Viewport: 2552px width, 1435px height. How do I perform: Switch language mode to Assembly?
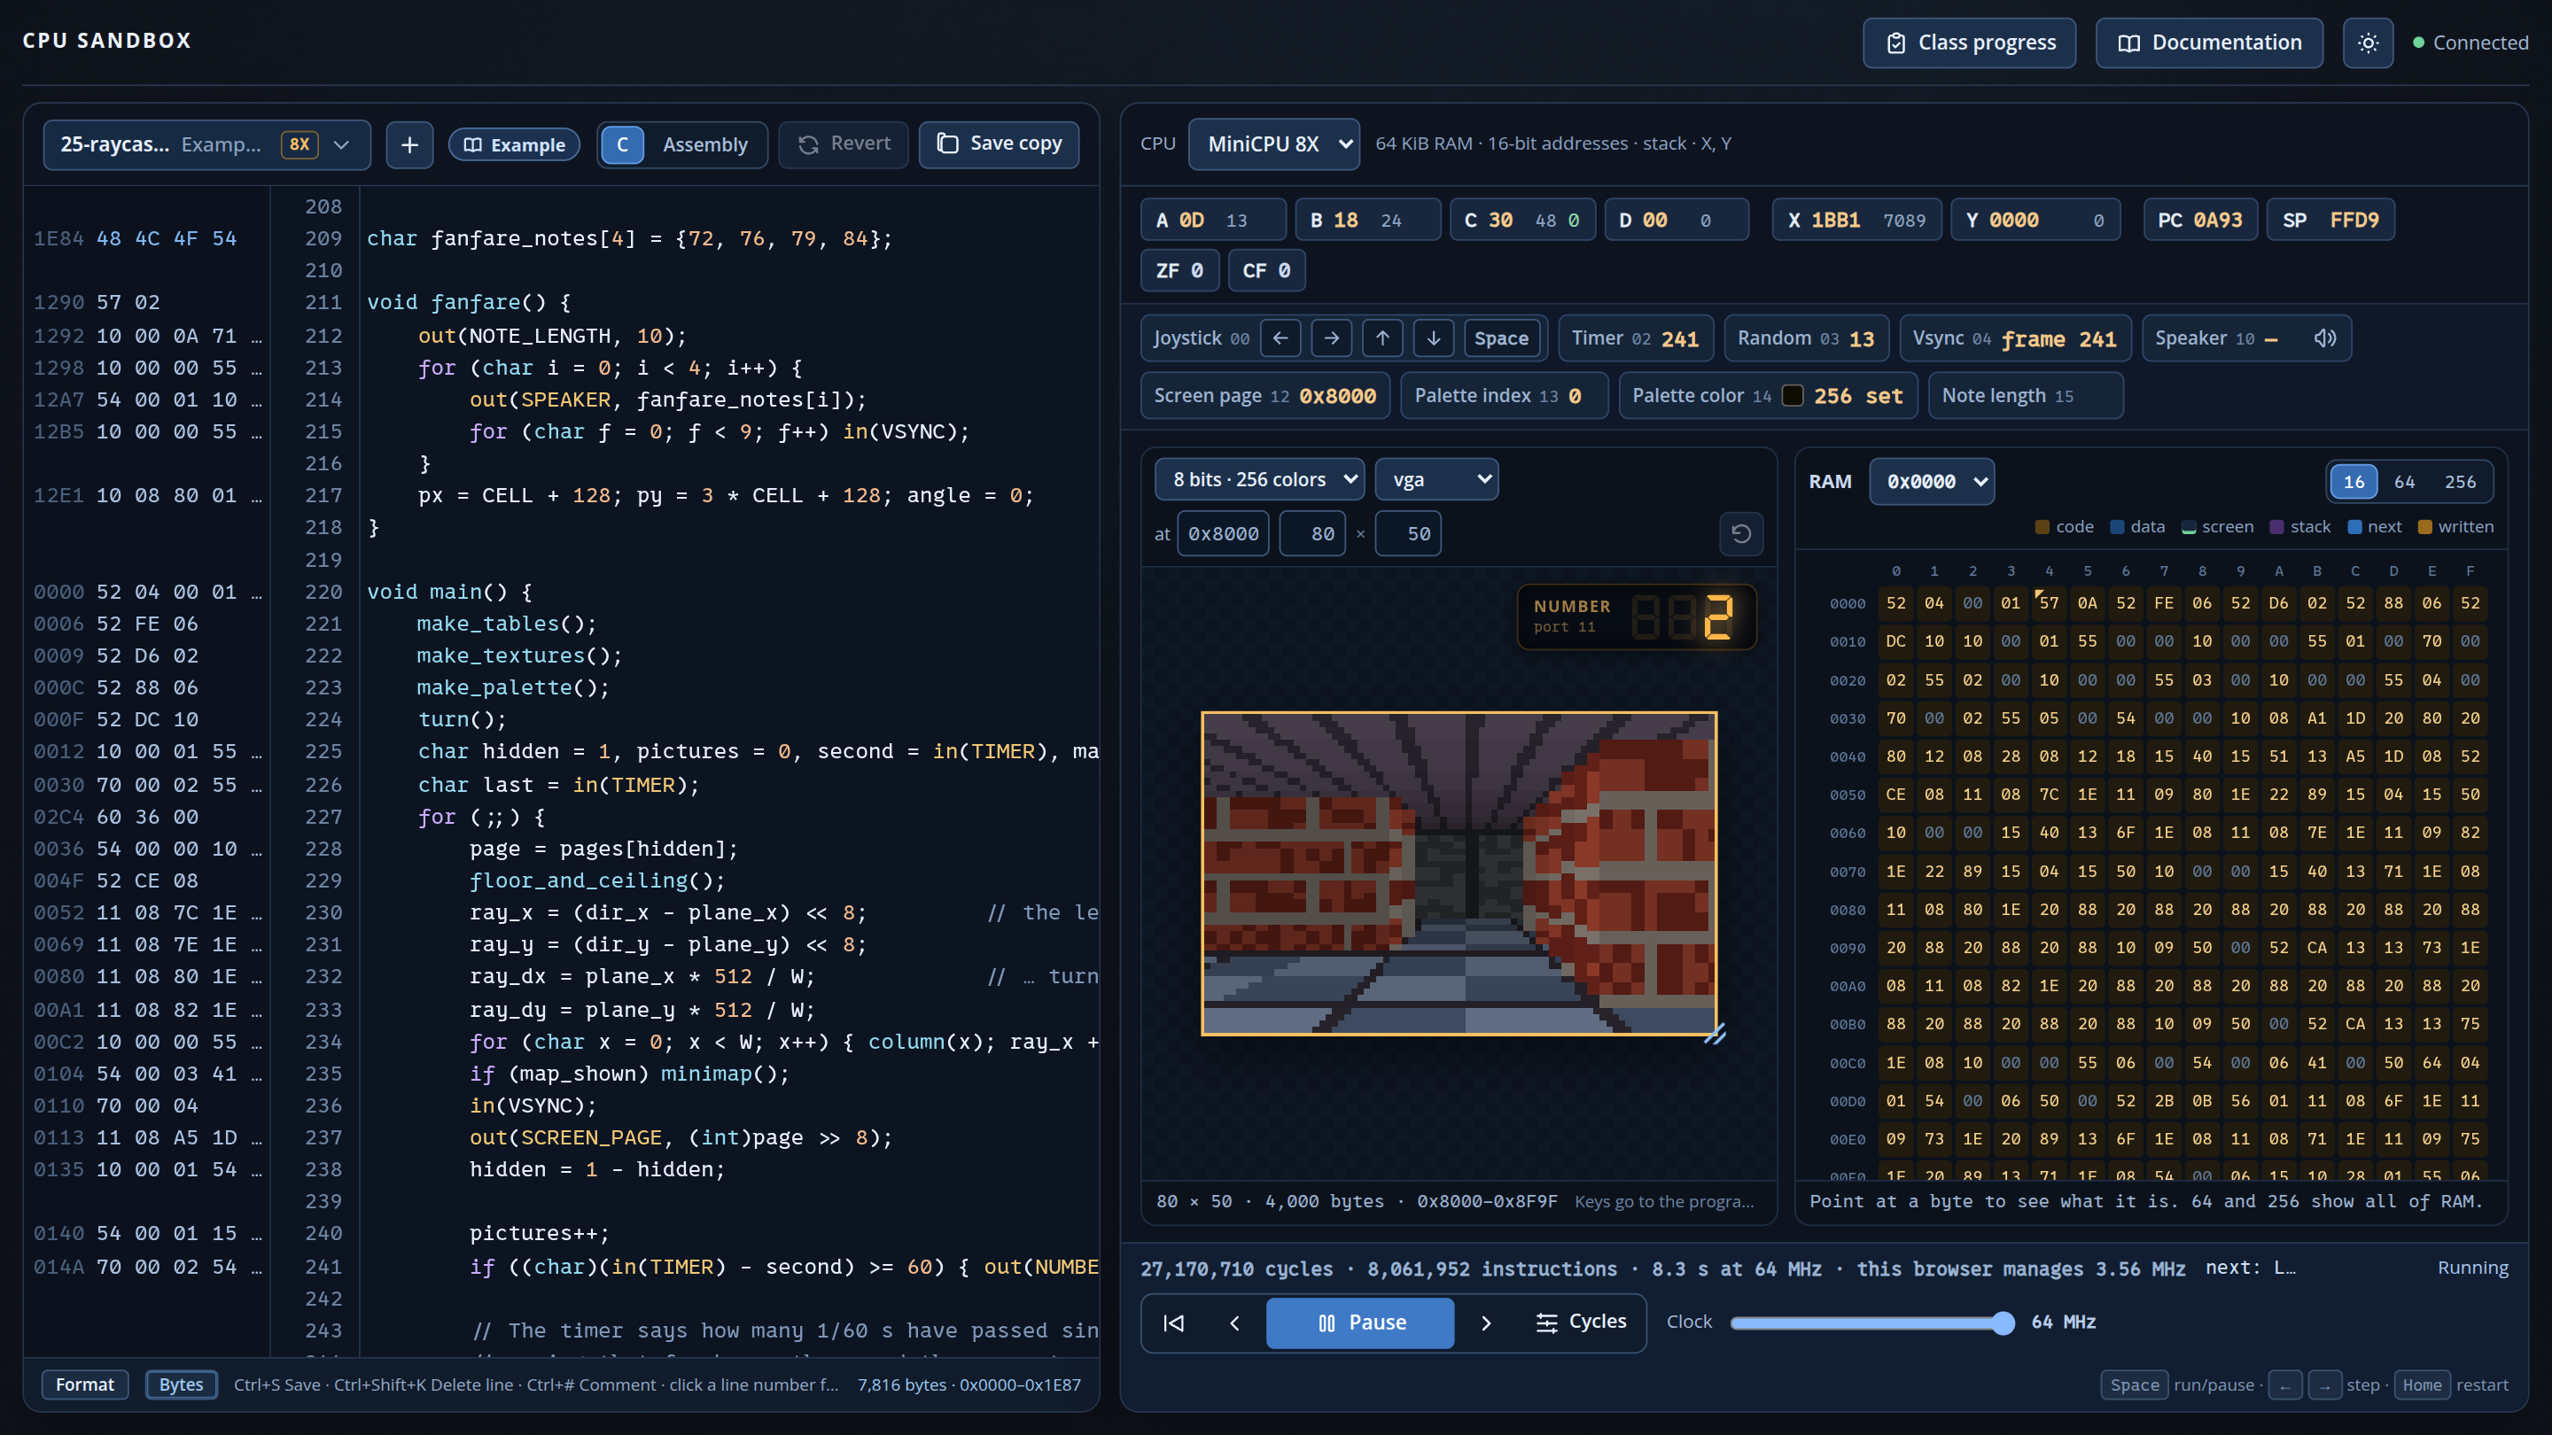[x=704, y=144]
